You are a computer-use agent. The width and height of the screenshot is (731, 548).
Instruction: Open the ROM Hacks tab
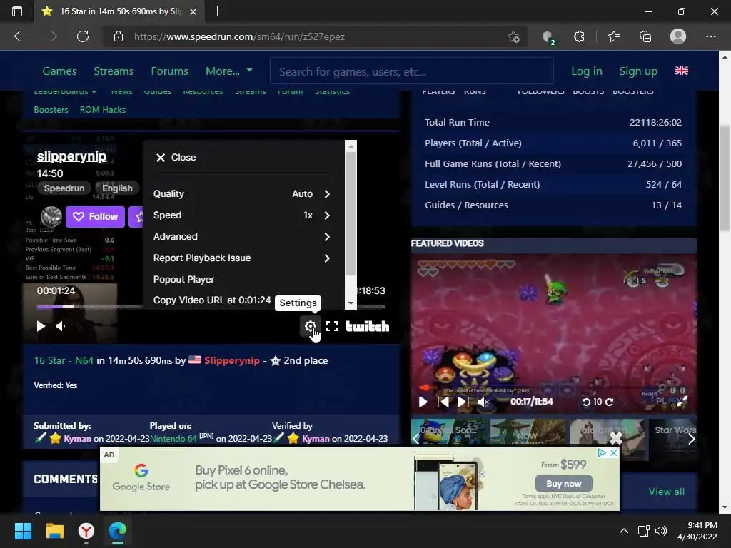click(x=103, y=110)
